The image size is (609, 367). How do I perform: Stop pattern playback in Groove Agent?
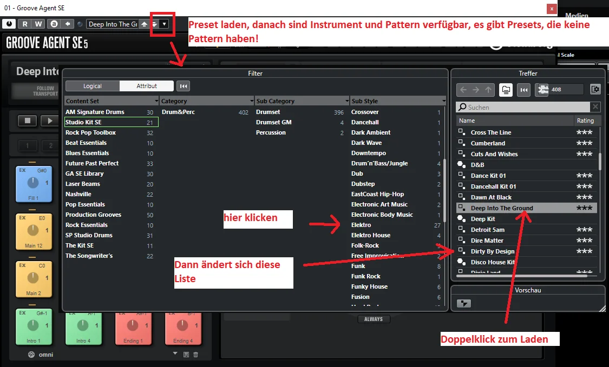pyautogui.click(x=28, y=121)
